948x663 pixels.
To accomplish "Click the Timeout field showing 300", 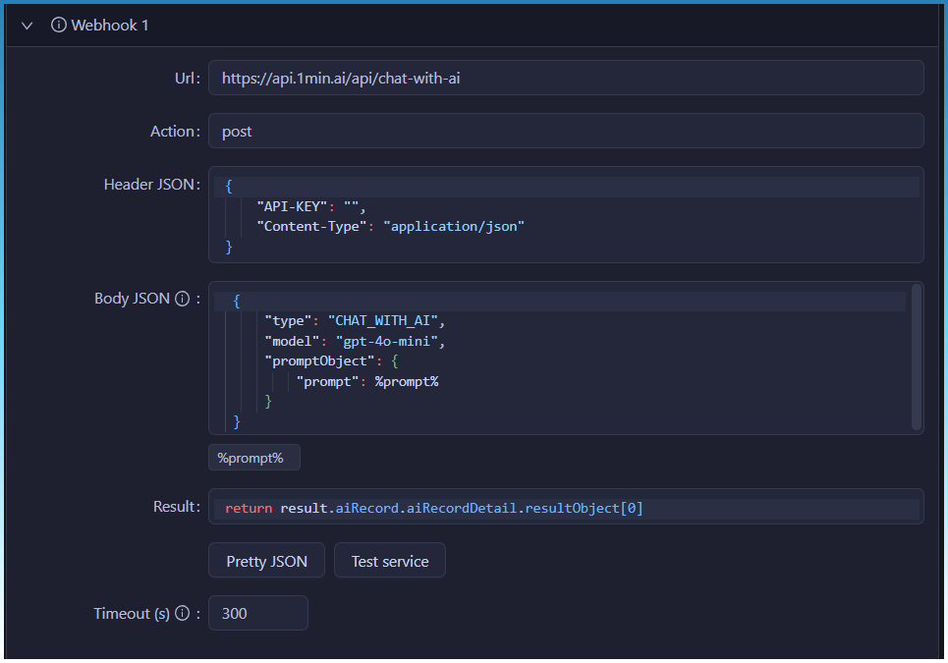I will click(257, 614).
